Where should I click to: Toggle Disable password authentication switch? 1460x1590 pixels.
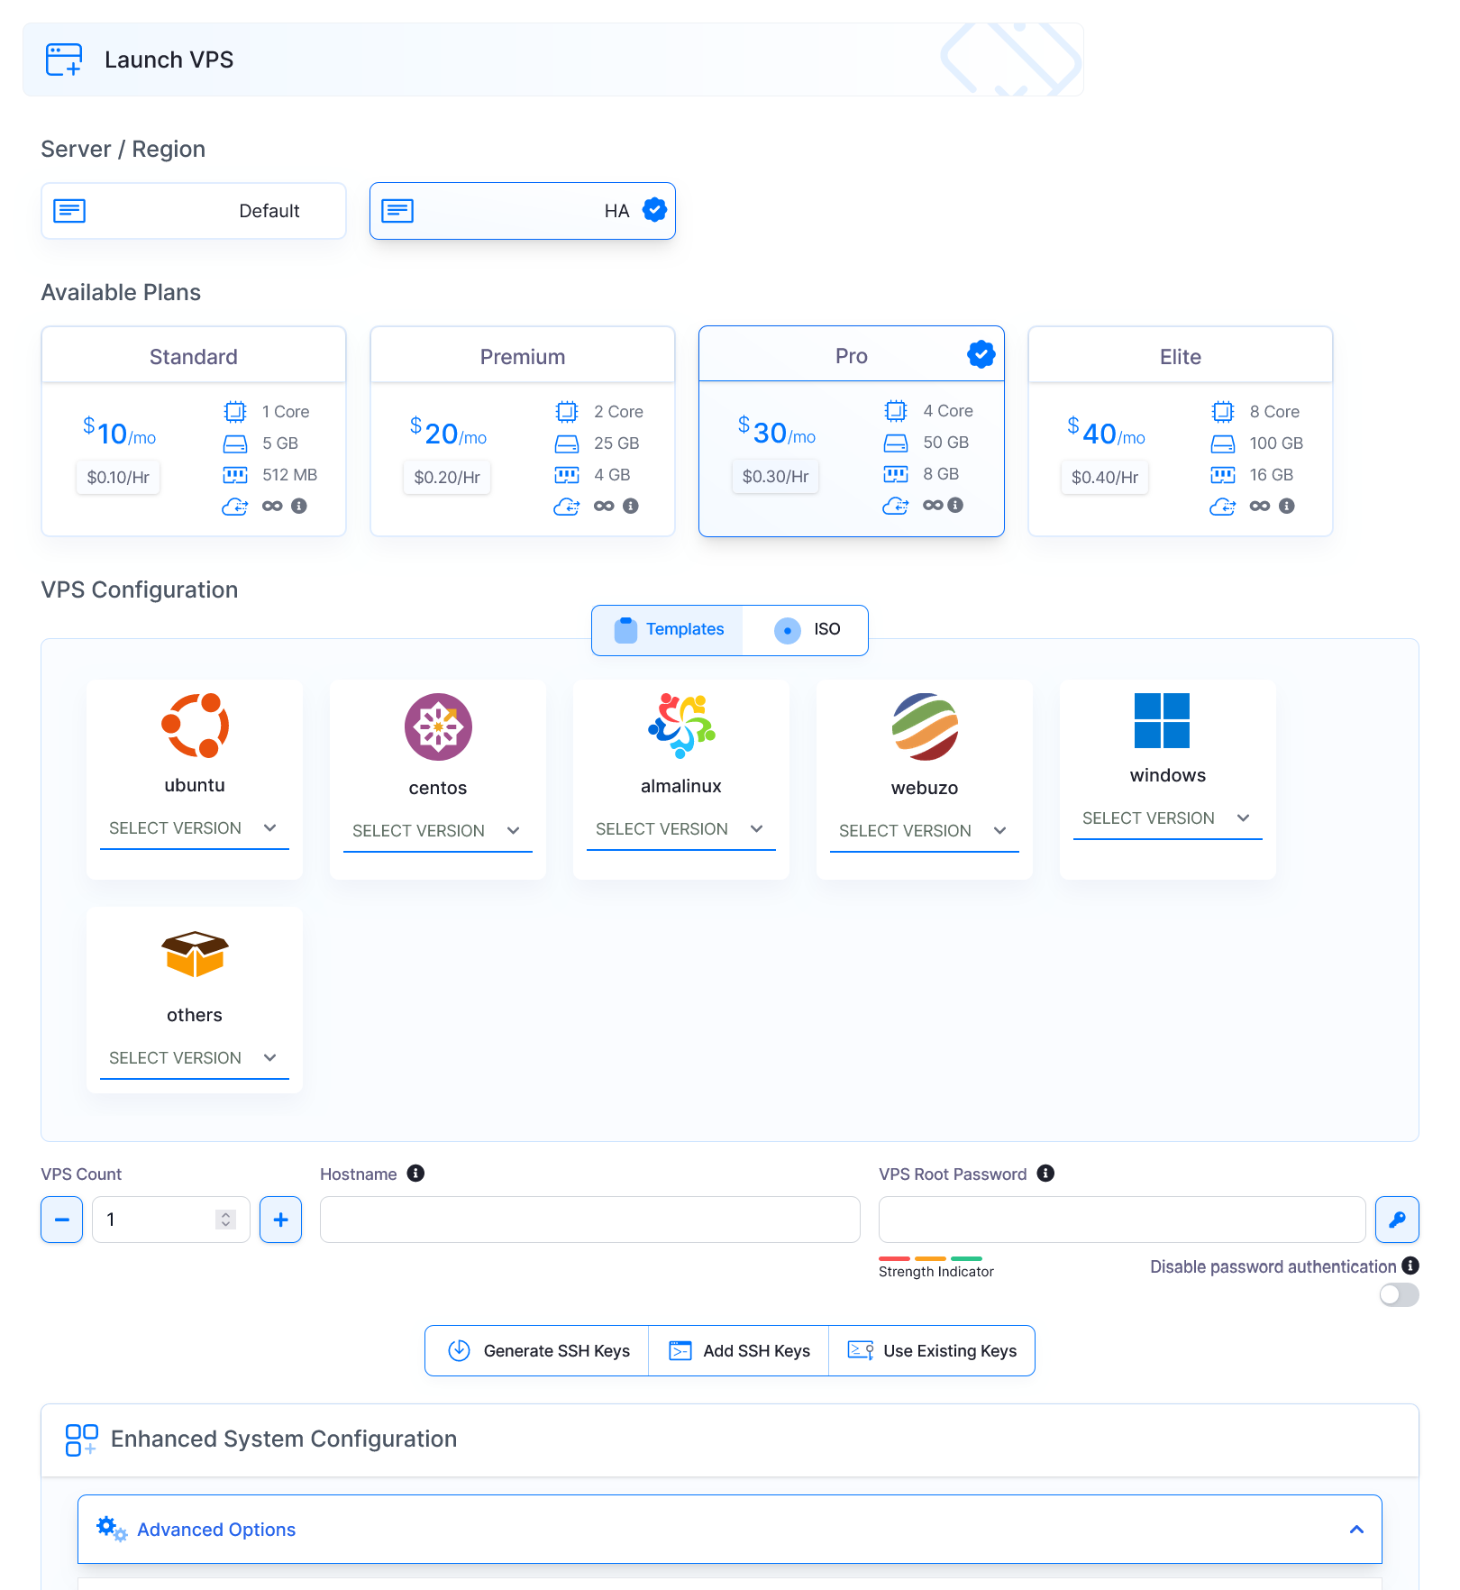click(1399, 1295)
